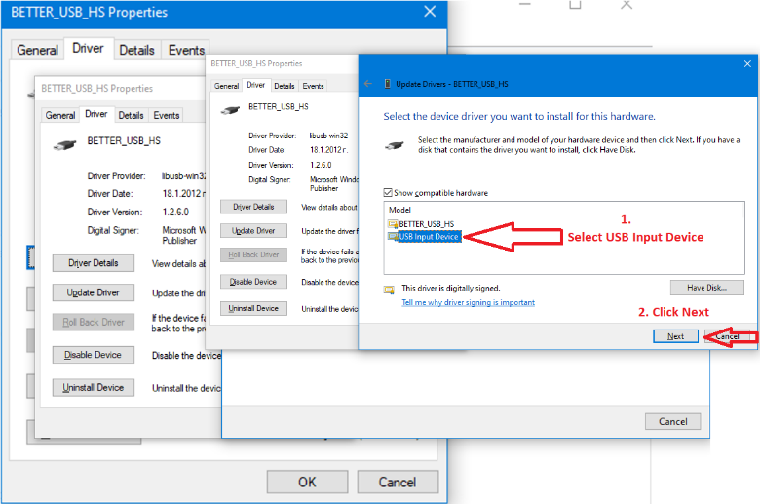Viewport: 760px width, 504px height.
Task: Click Disable Device in front-left Properties window
Action: [94, 355]
